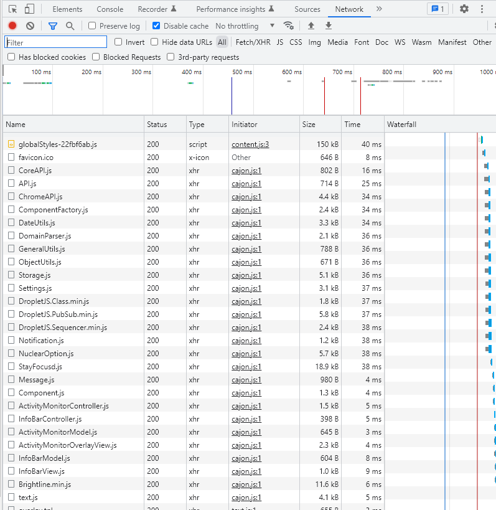
Task: Enable the Preserve log checkbox
Action: (x=92, y=26)
